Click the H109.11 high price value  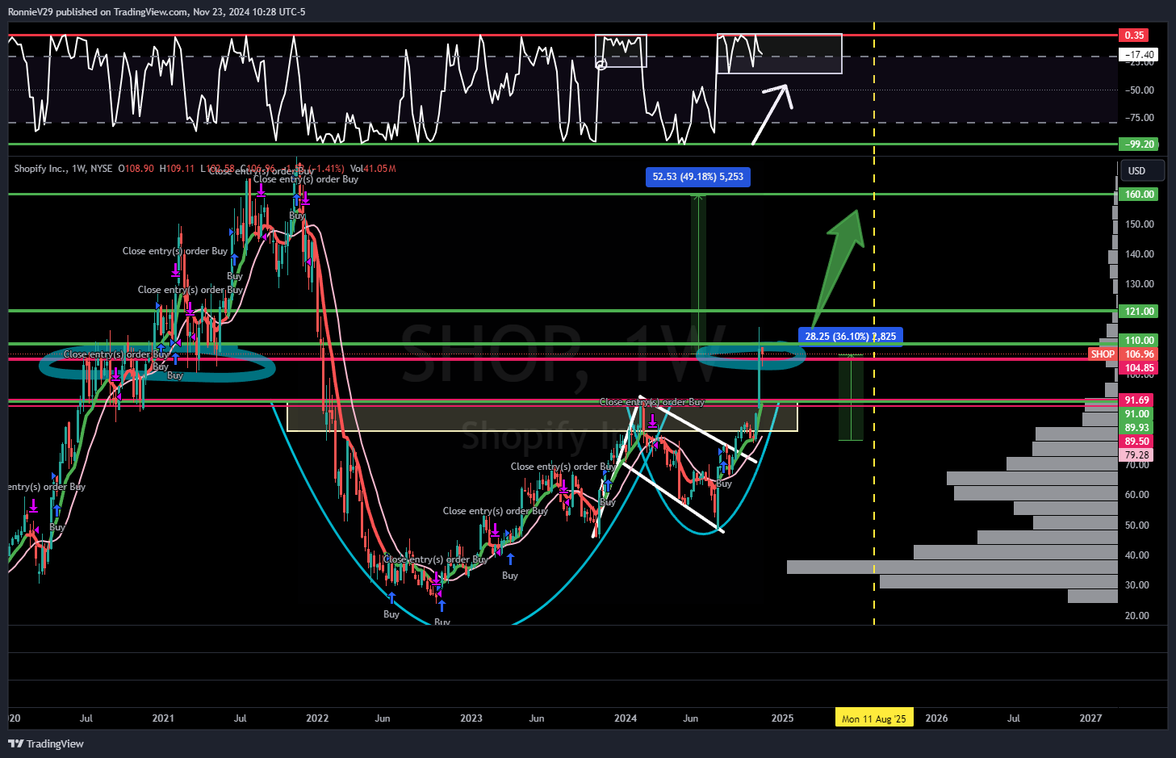(177, 169)
